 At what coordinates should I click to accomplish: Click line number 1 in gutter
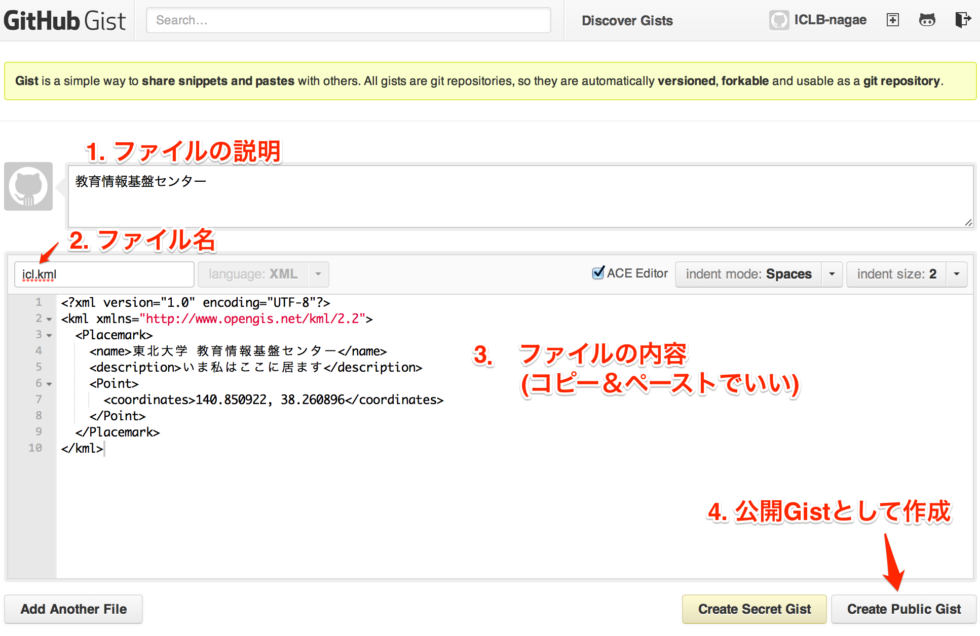pyautogui.click(x=39, y=302)
